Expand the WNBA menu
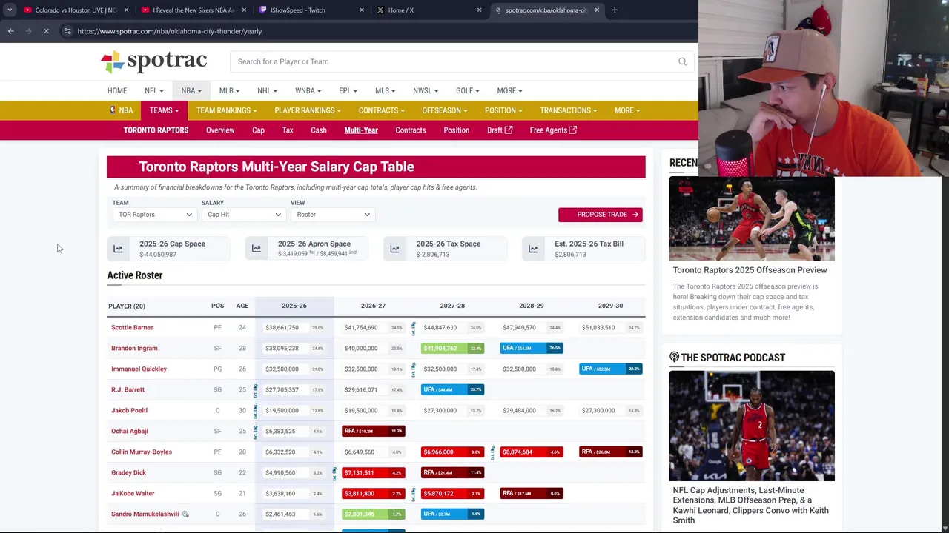949x533 pixels. pos(308,90)
